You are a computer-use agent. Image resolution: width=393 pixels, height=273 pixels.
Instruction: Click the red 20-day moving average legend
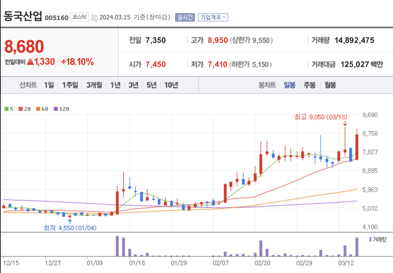click(x=24, y=109)
